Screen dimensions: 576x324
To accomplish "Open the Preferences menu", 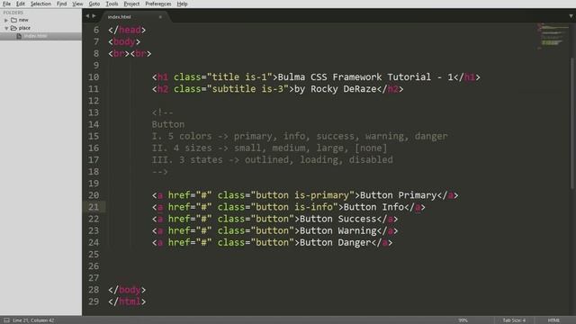I will (158, 4).
